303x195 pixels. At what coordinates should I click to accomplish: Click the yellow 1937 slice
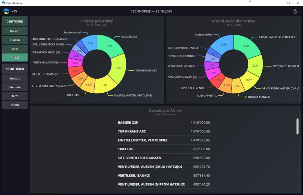pyautogui.click(x=249, y=80)
